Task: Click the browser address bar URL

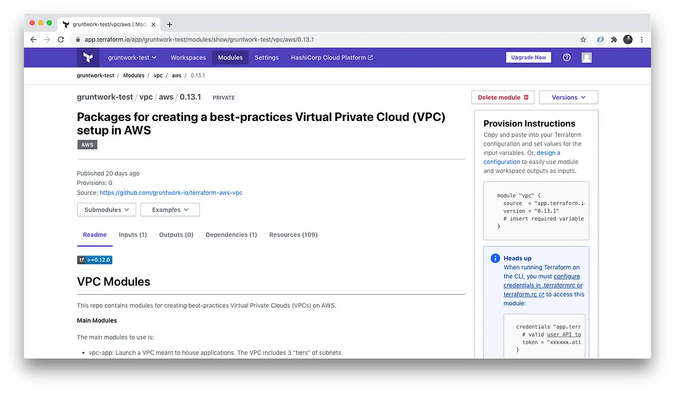Action: [199, 40]
